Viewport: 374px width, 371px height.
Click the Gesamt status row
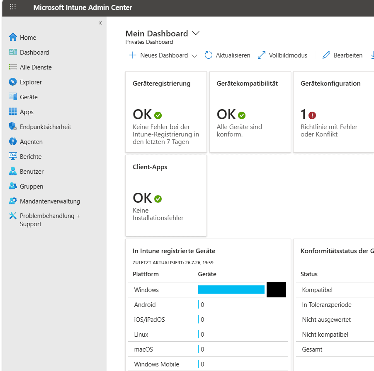[x=335, y=349]
